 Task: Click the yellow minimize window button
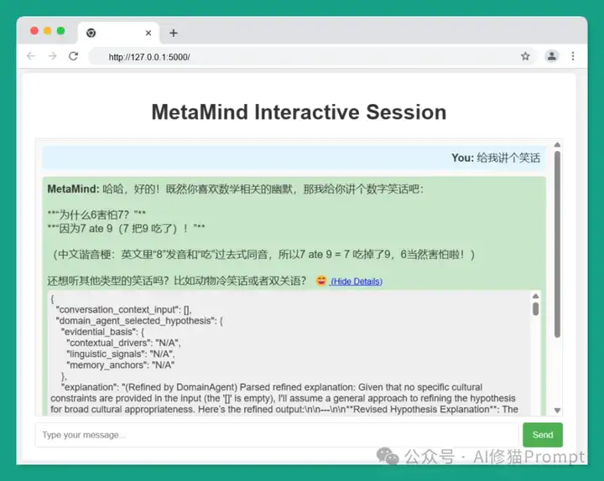coord(48,31)
